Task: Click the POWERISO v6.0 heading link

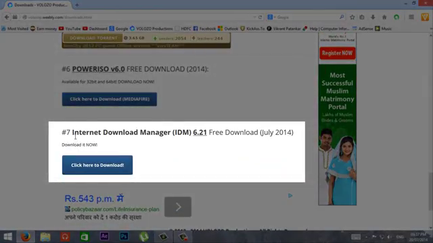Action: (x=98, y=69)
